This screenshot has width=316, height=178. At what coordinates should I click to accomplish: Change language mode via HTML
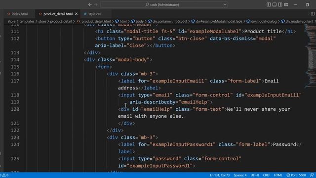click(278, 175)
